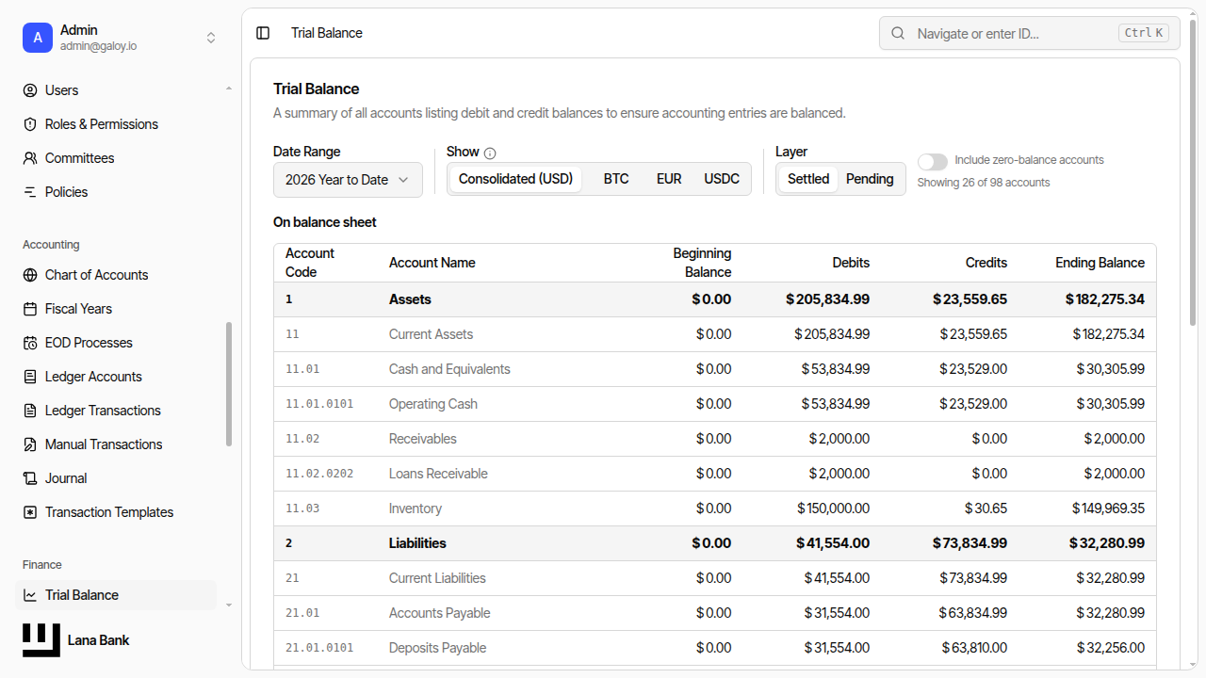This screenshot has height=678, width=1206.
Task: Select the Pending layer
Action: click(870, 179)
